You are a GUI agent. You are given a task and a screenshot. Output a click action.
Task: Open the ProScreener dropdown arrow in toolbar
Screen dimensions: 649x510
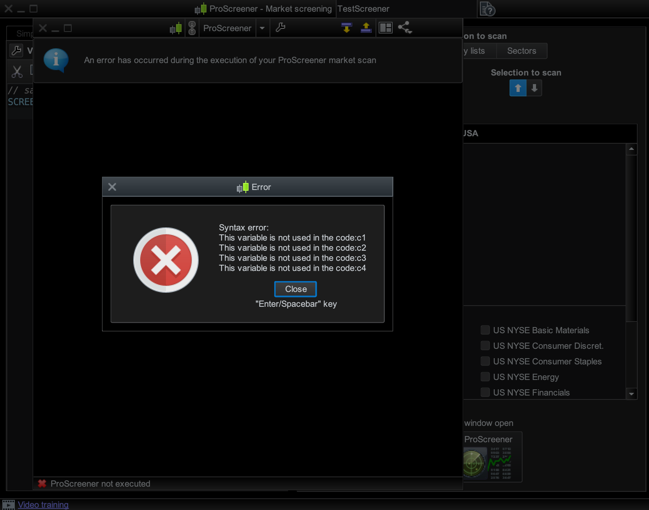point(262,28)
